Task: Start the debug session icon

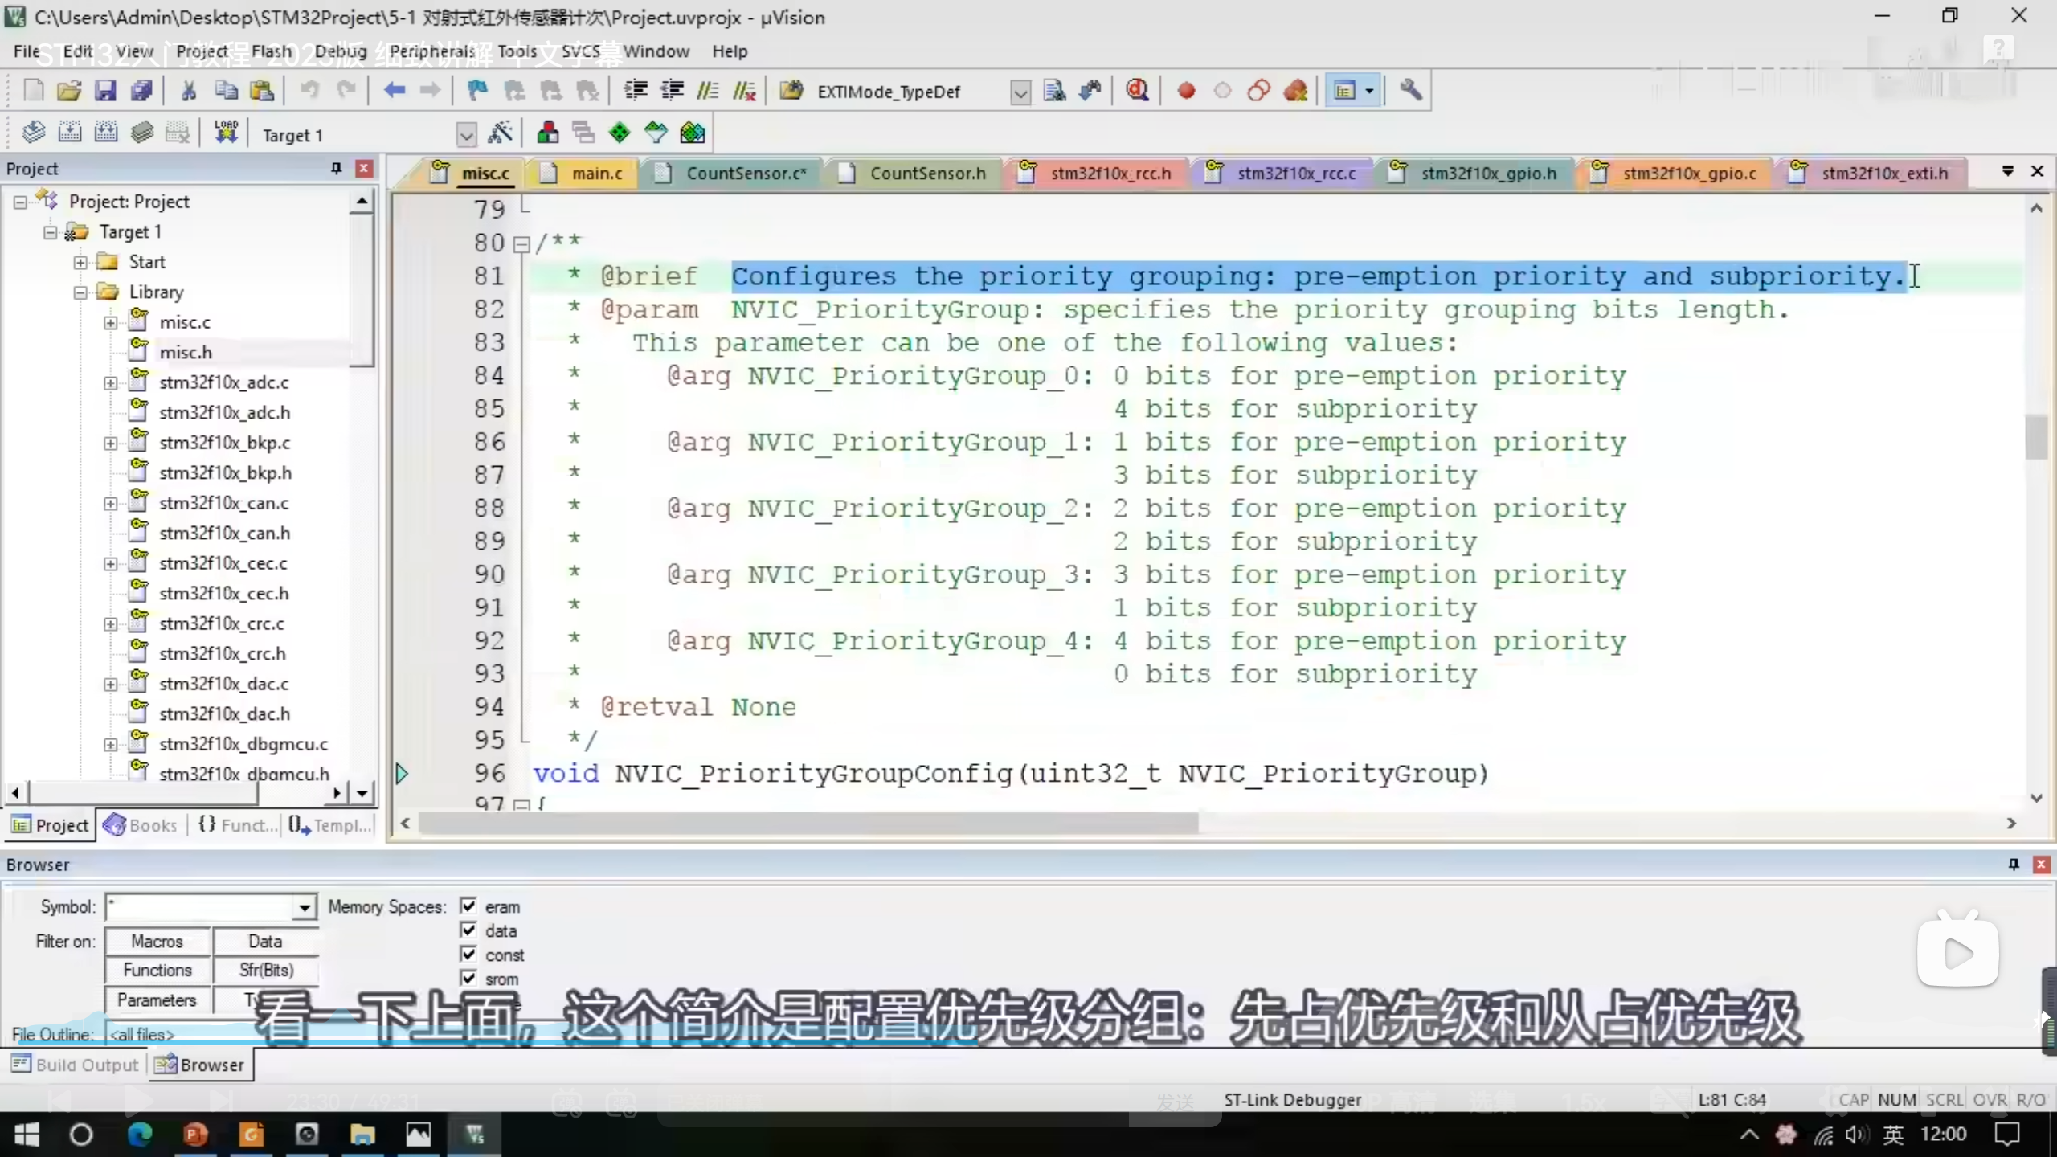Action: pos(1137,91)
